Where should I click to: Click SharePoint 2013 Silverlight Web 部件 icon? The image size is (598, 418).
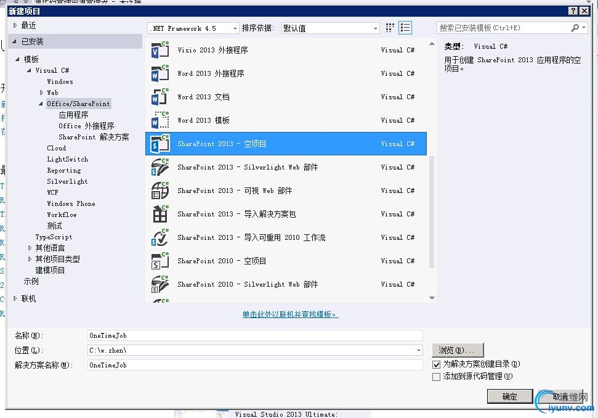pyautogui.click(x=160, y=167)
